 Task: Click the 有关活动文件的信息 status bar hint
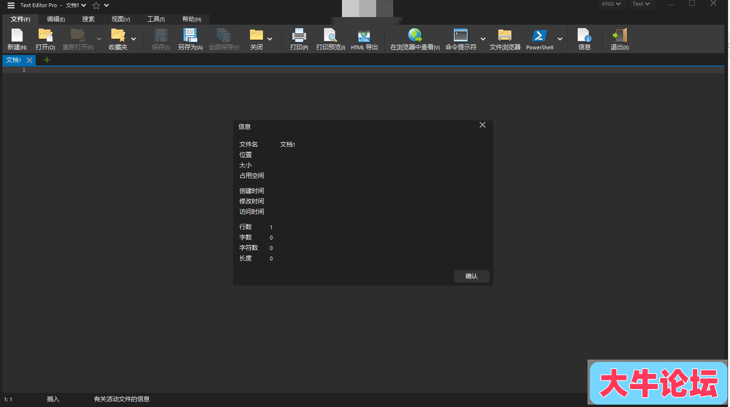122,399
